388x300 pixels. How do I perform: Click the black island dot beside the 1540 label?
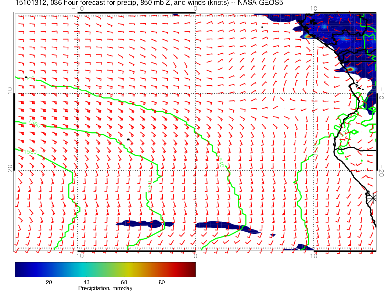(26, 78)
